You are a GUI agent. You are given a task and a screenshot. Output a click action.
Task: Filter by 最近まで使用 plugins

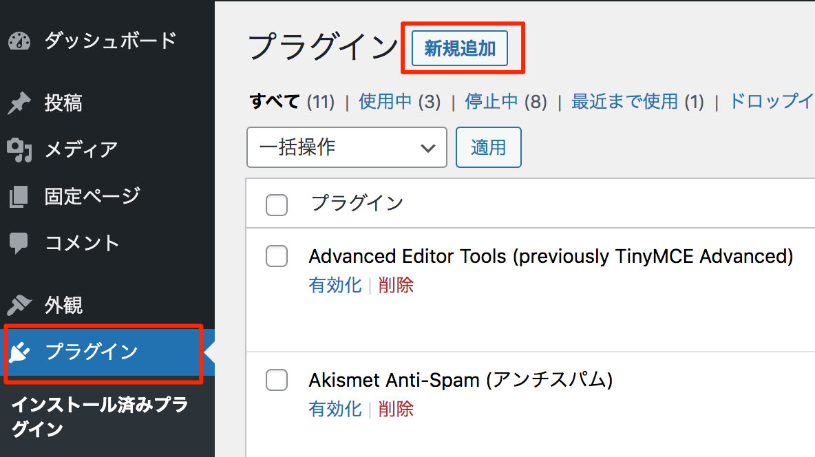coord(624,102)
